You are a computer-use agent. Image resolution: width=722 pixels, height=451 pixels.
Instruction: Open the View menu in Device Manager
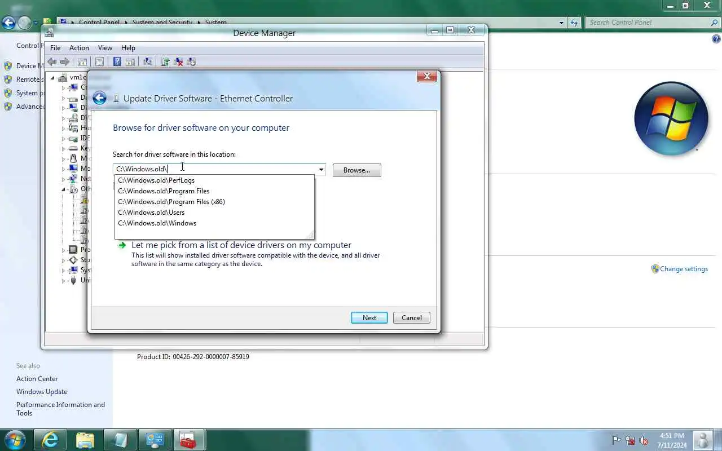105,48
